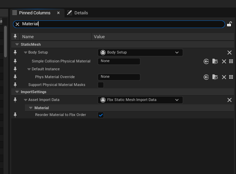Image resolution: width=236 pixels, height=174 pixels.
Task: Enable Support Physical Material Masks checkbox
Action: point(101,85)
